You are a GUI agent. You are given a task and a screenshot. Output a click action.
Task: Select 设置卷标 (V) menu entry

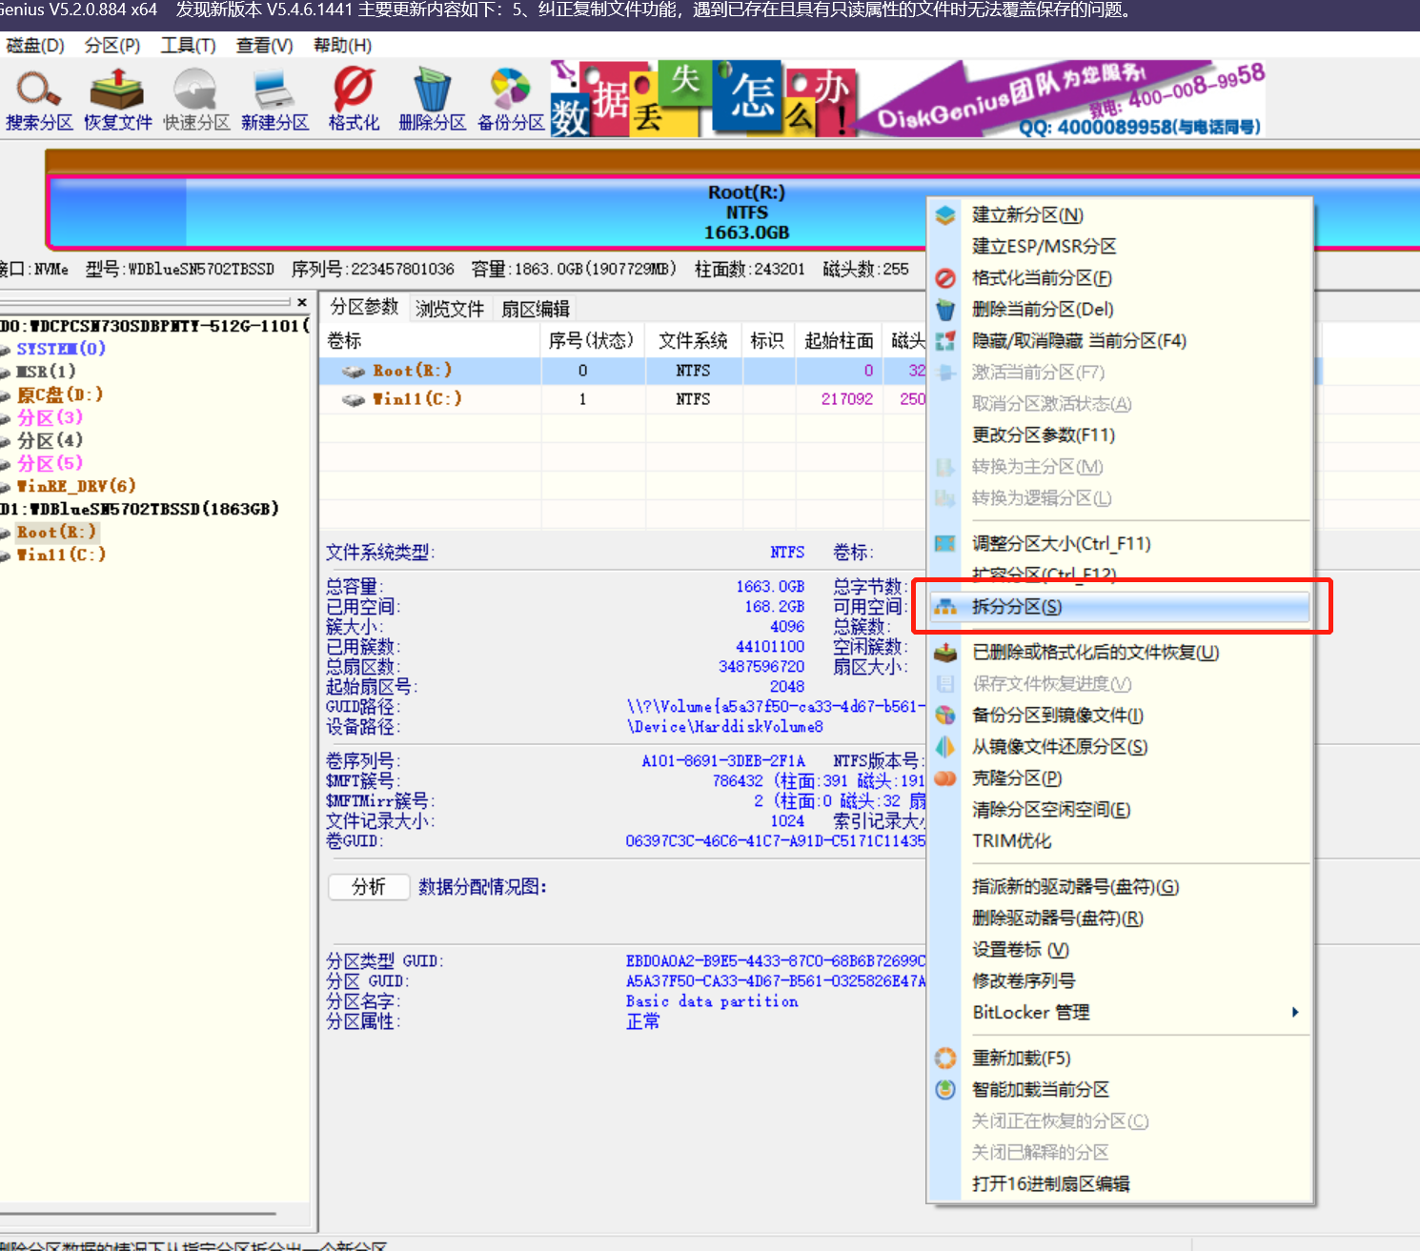[1021, 950]
